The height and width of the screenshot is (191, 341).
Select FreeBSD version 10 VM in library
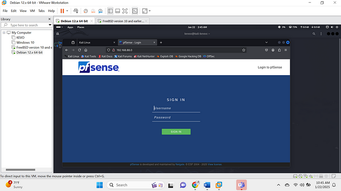(32, 48)
